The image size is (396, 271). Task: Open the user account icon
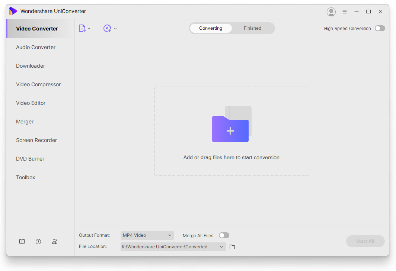(x=331, y=12)
